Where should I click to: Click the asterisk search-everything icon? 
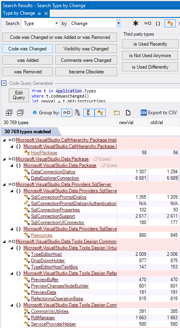(x=136, y=23)
